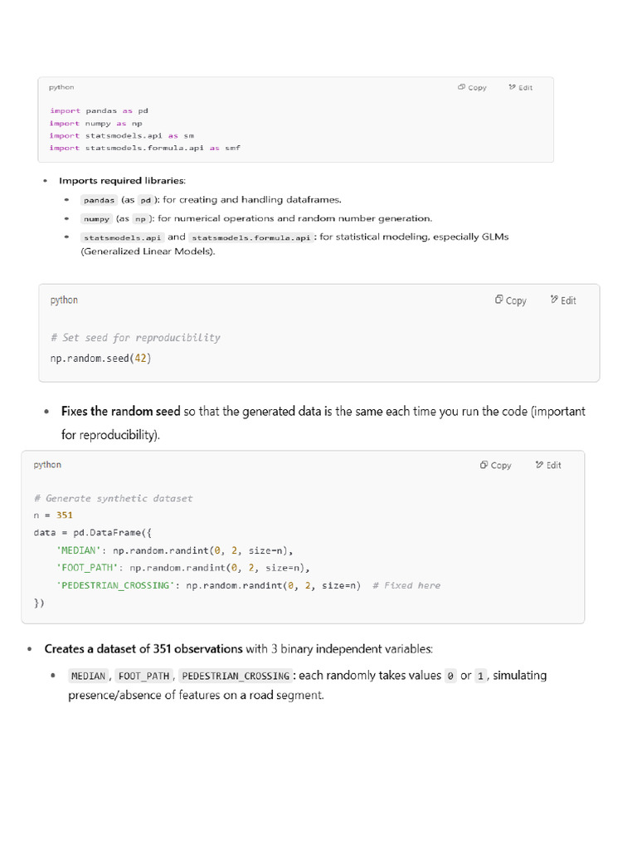Edit the synthetic dataset code block

click(548, 465)
